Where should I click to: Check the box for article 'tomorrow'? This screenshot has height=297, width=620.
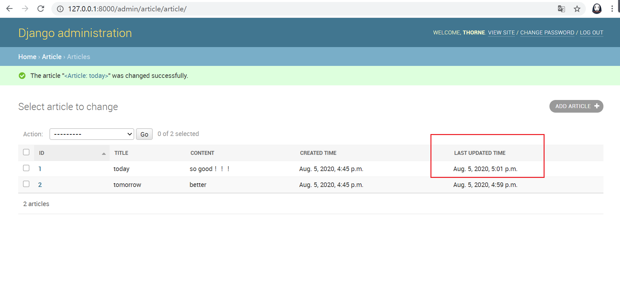pos(26,184)
